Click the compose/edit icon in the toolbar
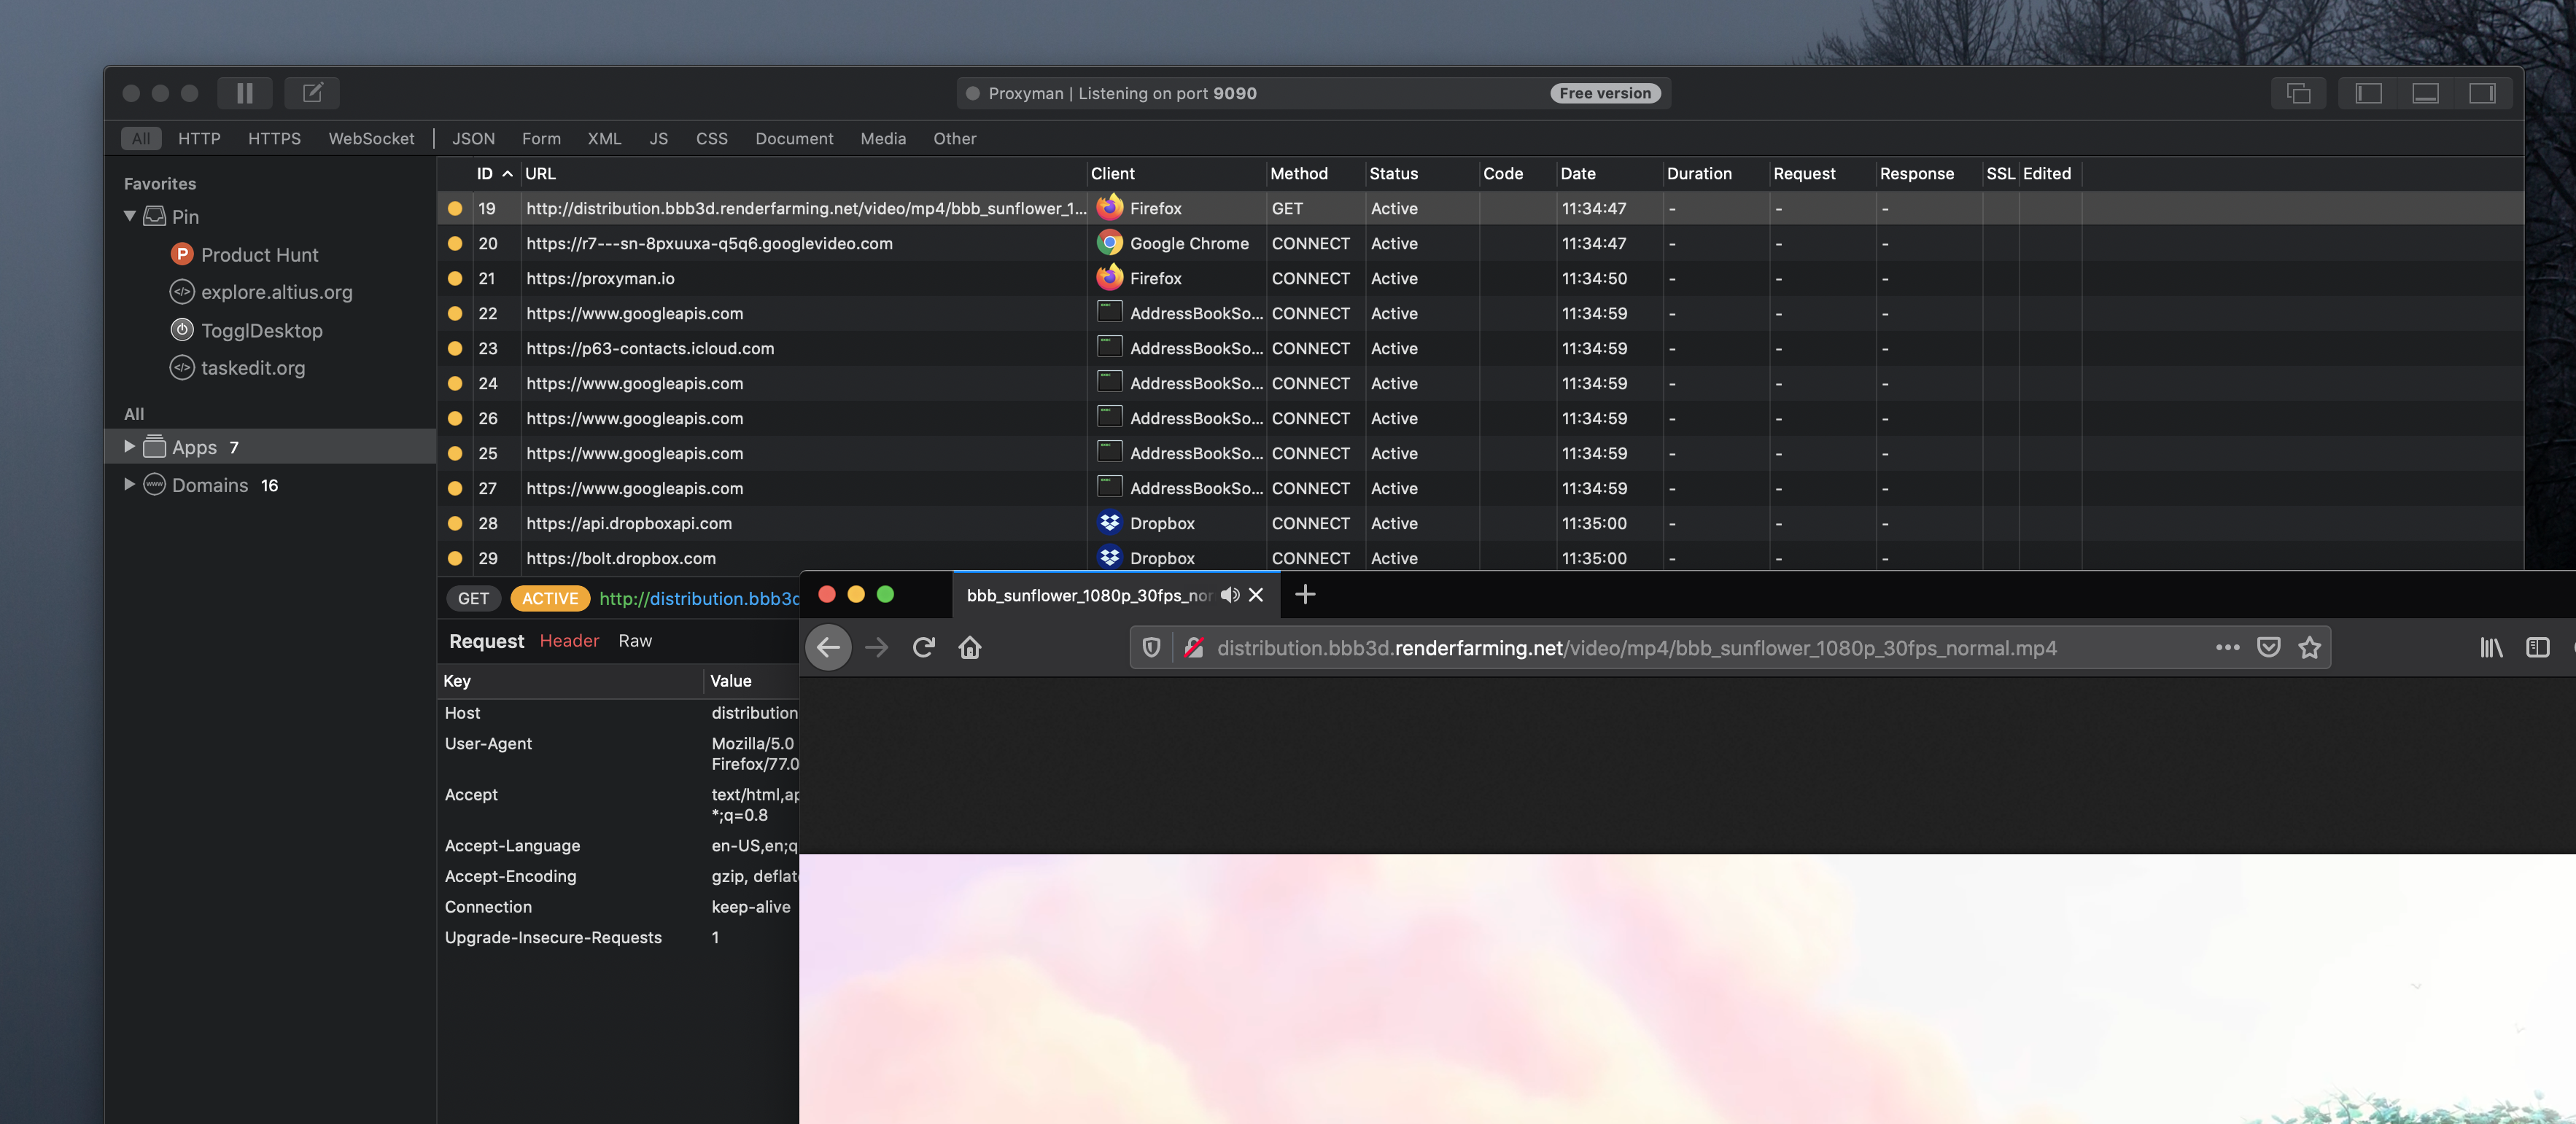Viewport: 2576px width, 1124px height. coord(312,93)
